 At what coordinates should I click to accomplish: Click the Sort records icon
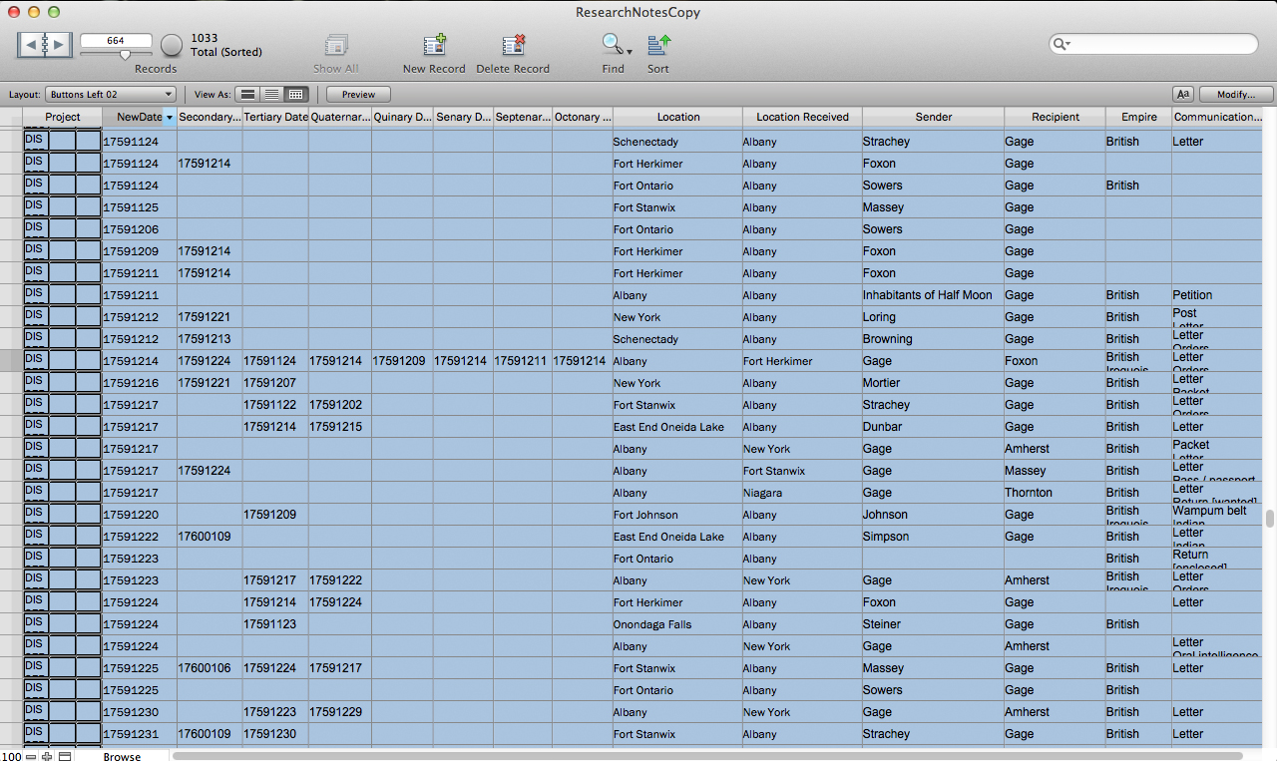pos(658,45)
